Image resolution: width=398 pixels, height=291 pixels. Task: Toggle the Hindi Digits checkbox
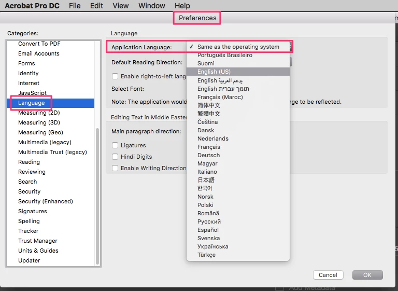tap(115, 157)
